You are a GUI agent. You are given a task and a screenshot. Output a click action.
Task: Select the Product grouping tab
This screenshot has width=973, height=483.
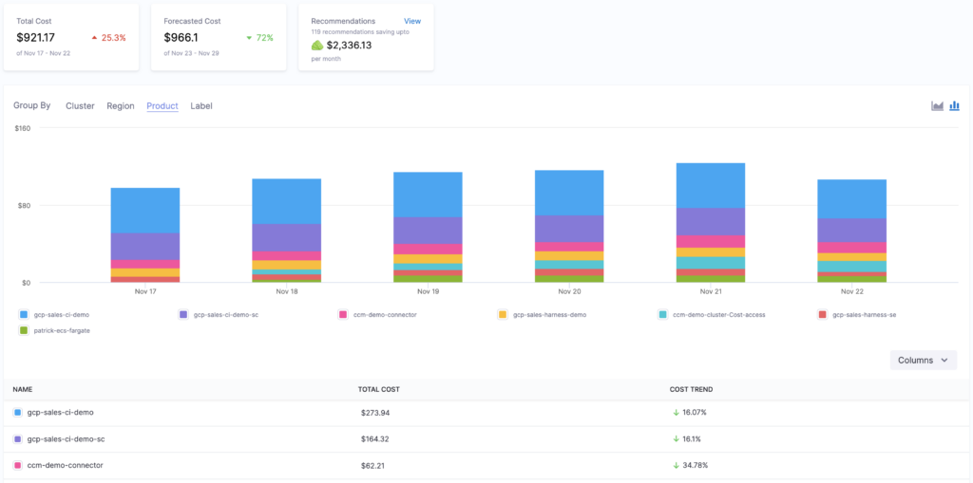coord(162,106)
